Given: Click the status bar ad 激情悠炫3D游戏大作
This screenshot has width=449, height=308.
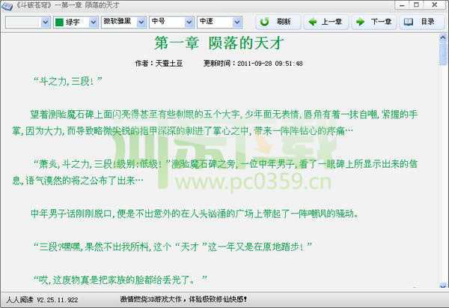Looking at the screenshot, I should tap(183, 300).
